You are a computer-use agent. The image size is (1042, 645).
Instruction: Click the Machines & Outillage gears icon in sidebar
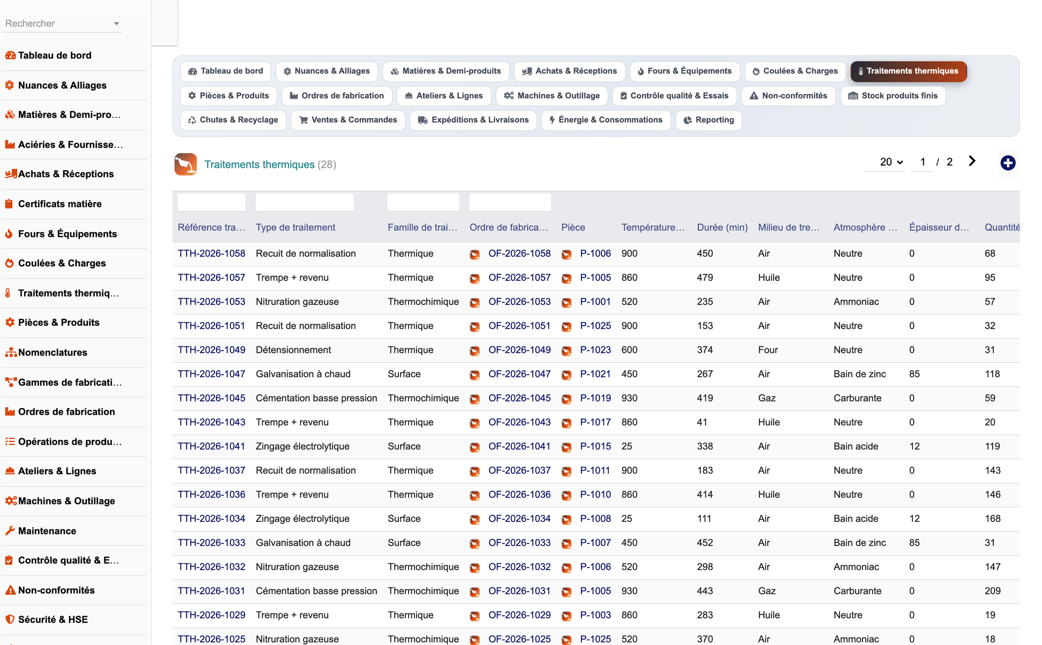click(x=11, y=501)
